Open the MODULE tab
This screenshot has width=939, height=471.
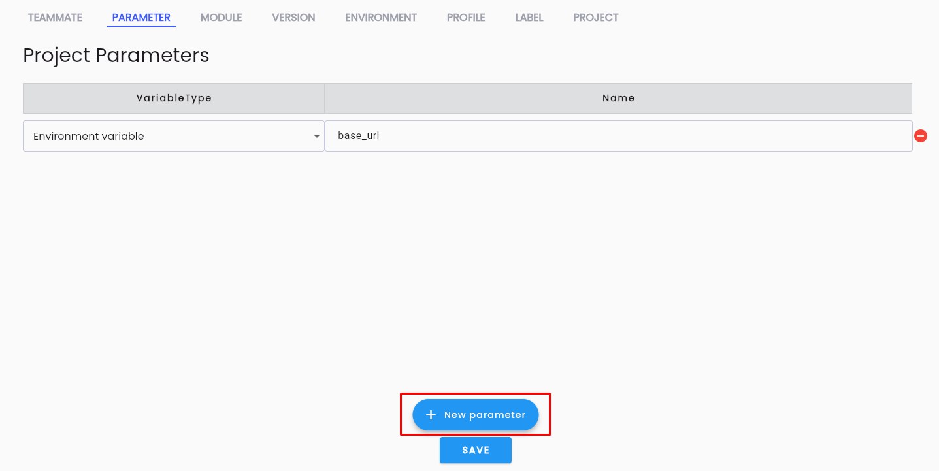[221, 18]
